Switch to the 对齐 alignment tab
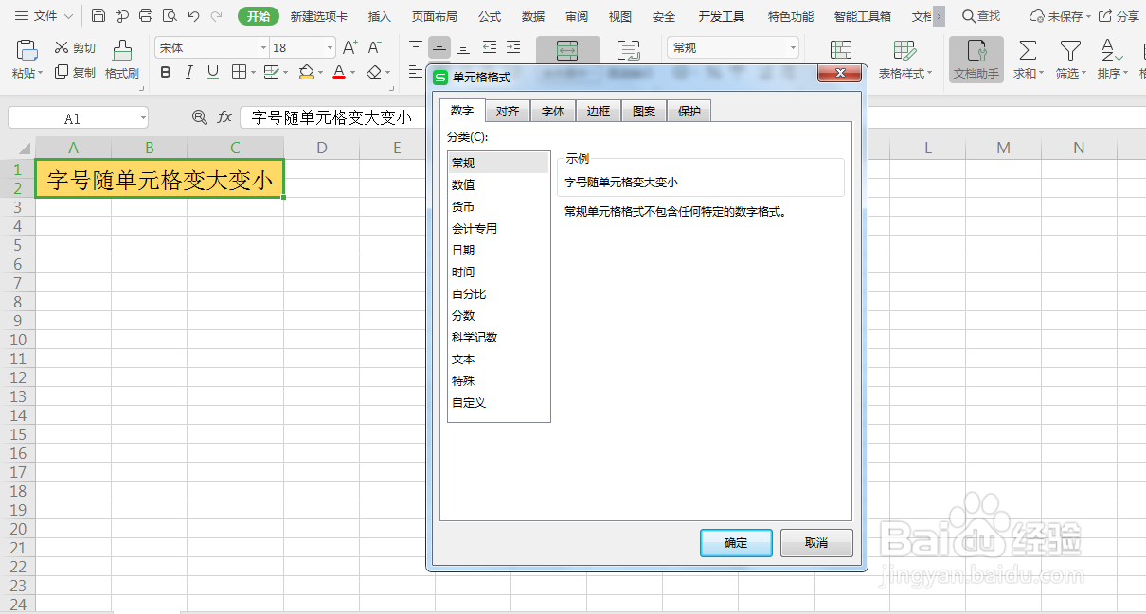This screenshot has width=1146, height=614. 507,110
